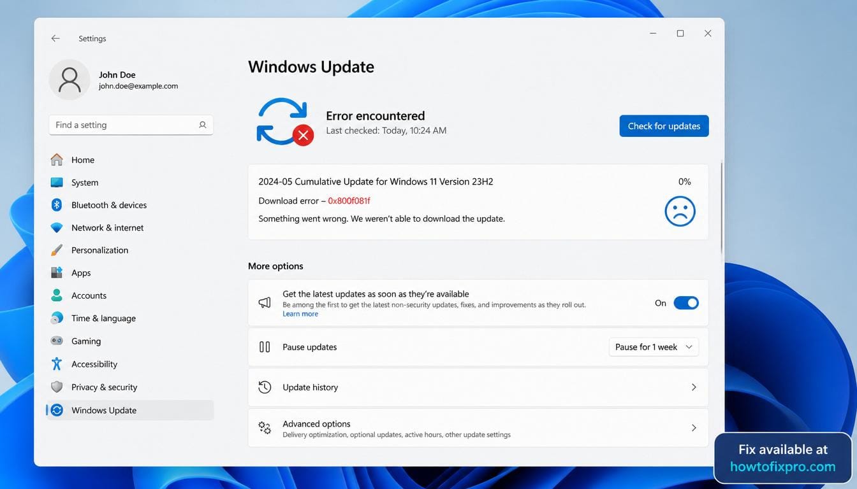Viewport: 857px width, 489px height.
Task: Open Home via its house icon
Action: pyautogui.click(x=57, y=160)
